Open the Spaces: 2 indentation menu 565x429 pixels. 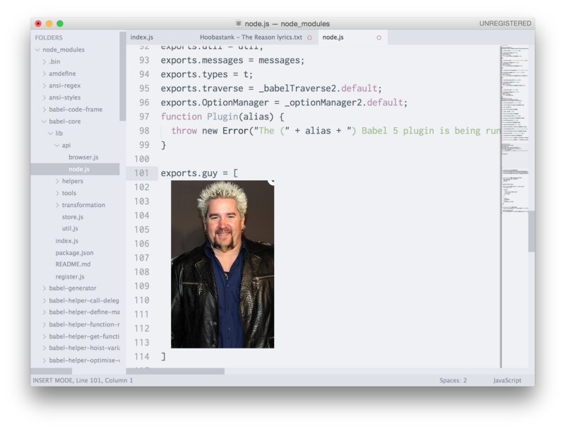[x=453, y=380]
